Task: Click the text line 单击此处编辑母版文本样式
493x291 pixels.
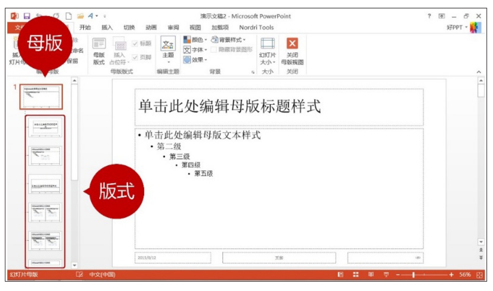Action: tap(202, 135)
